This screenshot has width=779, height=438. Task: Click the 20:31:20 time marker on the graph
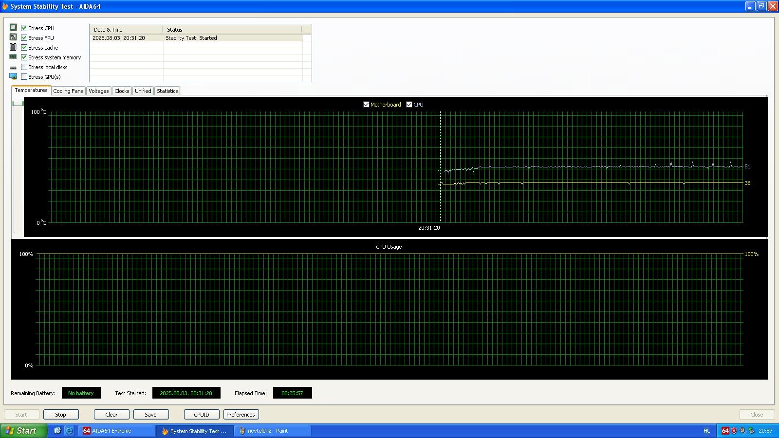point(429,228)
